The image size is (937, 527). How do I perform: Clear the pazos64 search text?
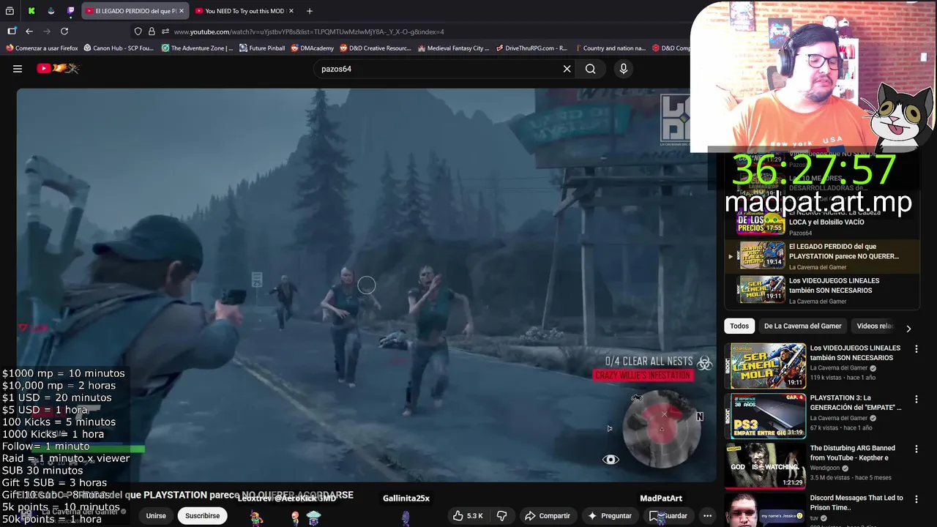click(567, 69)
